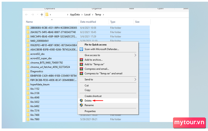208x131 pixels.
Task: Choose Copy from the context menu
Action: pyautogui.click(x=88, y=90)
